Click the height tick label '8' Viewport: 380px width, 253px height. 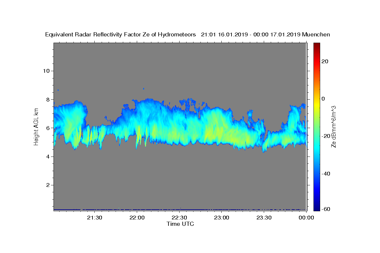click(47, 99)
